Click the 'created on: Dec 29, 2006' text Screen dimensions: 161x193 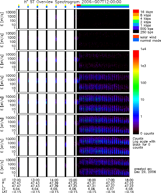point(145,170)
